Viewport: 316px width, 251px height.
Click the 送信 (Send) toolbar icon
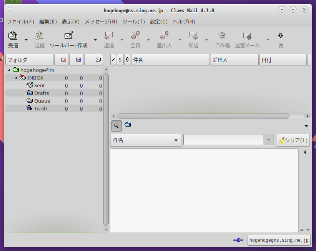[x=39, y=35]
